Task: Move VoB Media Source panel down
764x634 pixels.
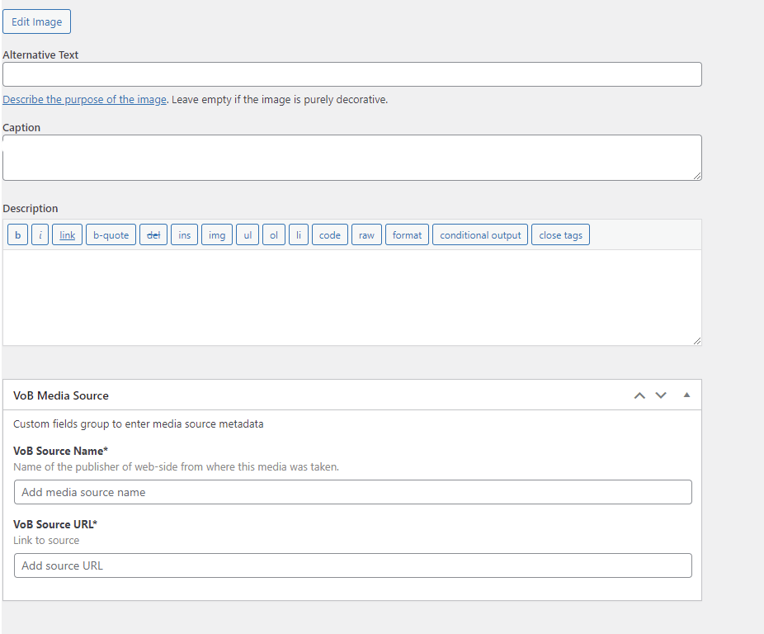Action: click(x=661, y=395)
